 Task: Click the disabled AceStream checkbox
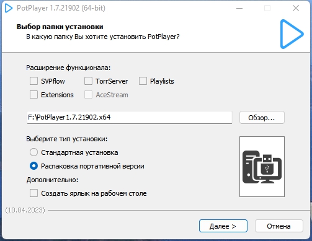pyautogui.click(x=88, y=95)
